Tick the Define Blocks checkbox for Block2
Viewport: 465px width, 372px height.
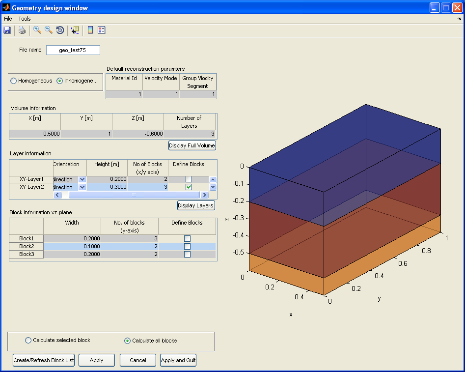[187, 246]
